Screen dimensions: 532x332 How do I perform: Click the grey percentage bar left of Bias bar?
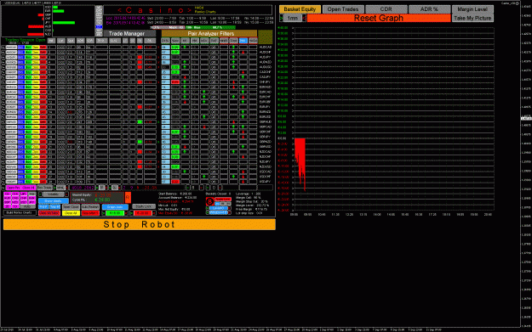pyautogui.click(x=168, y=27)
